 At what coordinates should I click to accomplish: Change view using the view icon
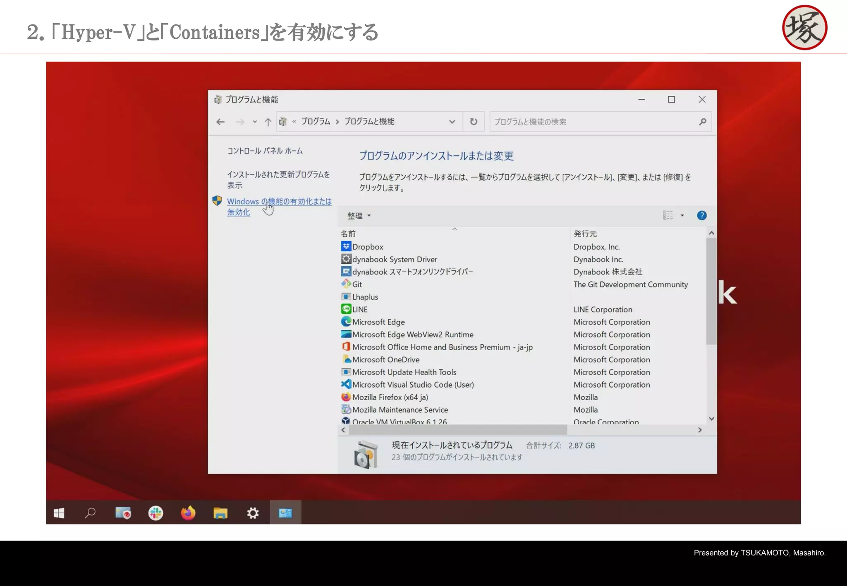(x=668, y=215)
